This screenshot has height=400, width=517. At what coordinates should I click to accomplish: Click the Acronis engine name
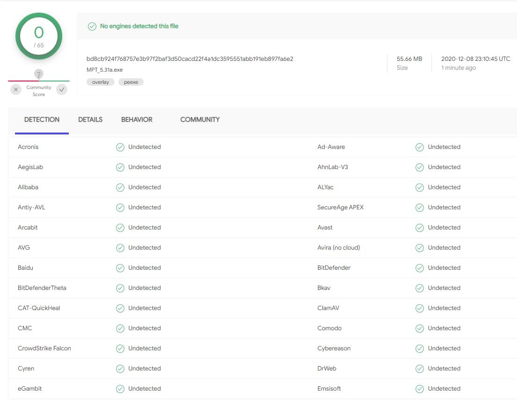tap(28, 147)
